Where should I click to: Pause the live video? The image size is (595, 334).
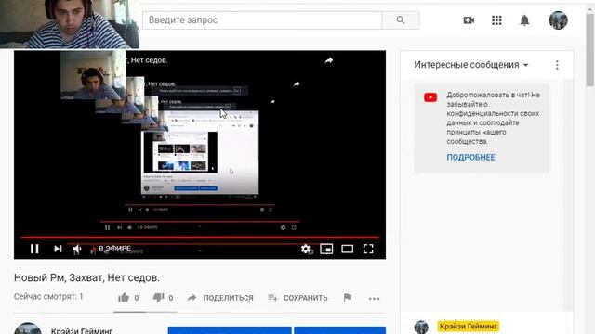coord(34,249)
